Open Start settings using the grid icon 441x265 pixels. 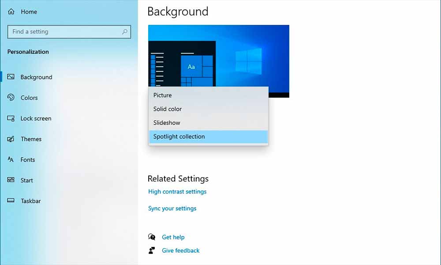[10, 180]
